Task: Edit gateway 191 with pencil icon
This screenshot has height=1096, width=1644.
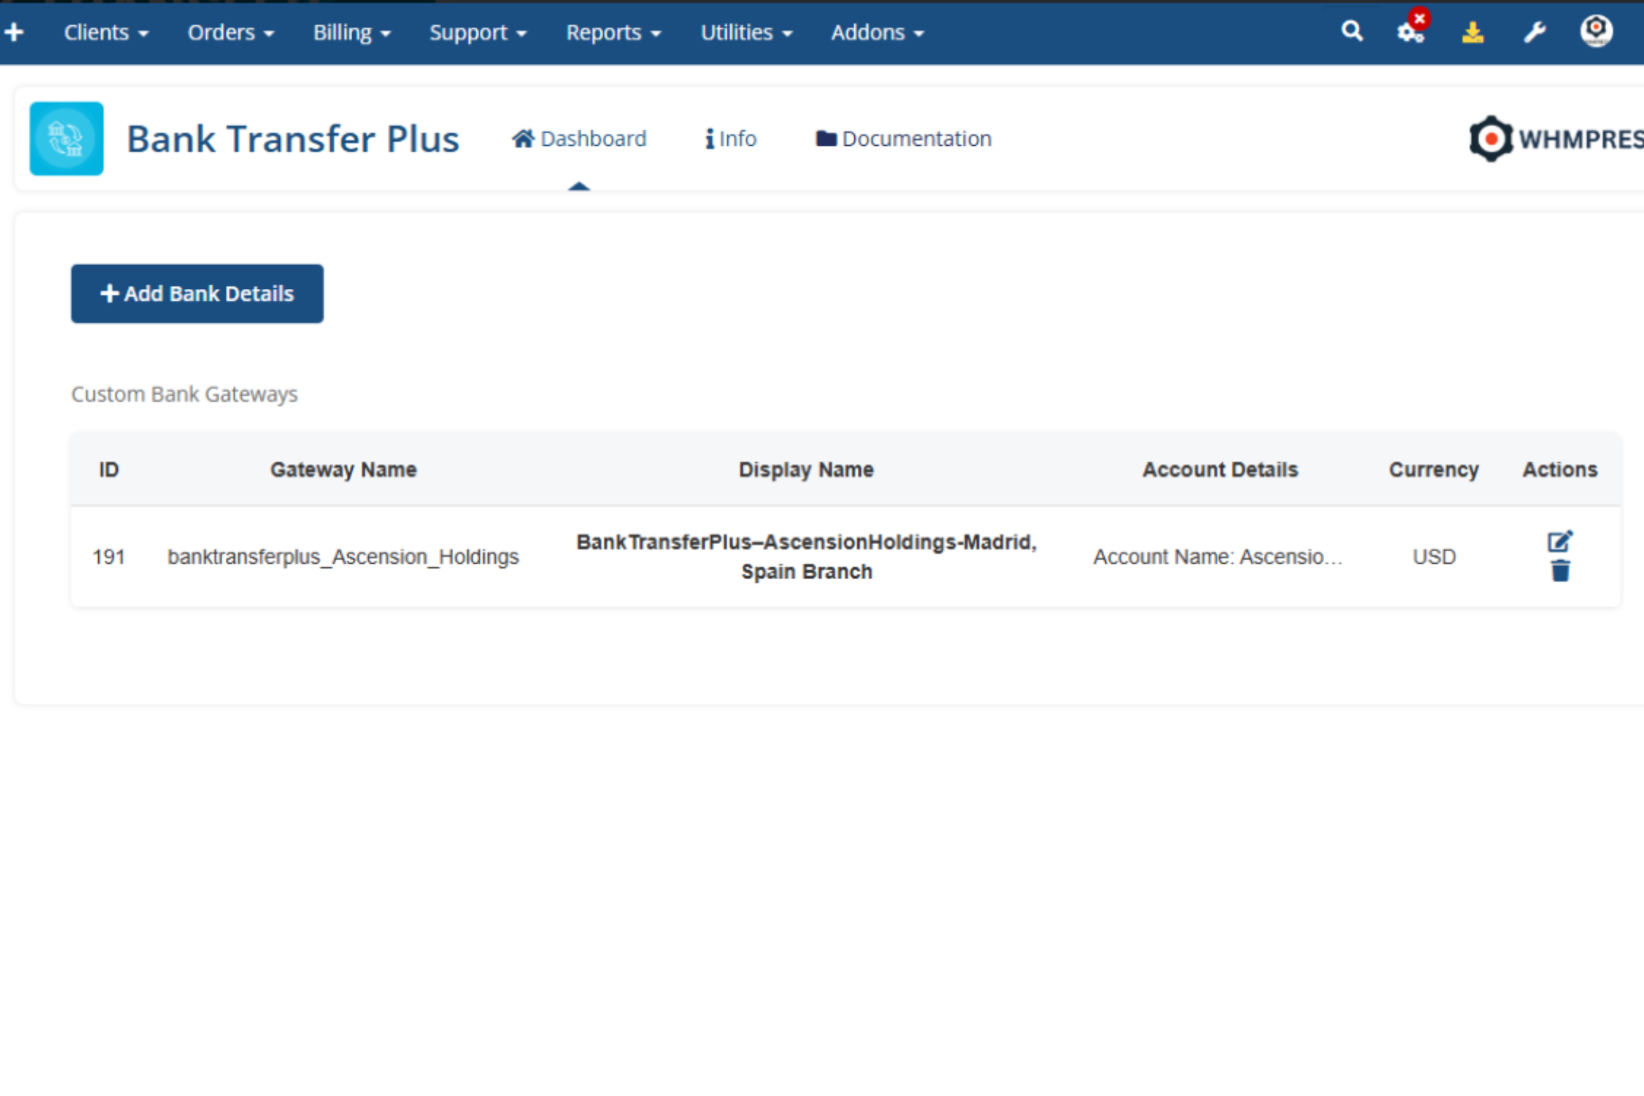Action: coord(1559,541)
